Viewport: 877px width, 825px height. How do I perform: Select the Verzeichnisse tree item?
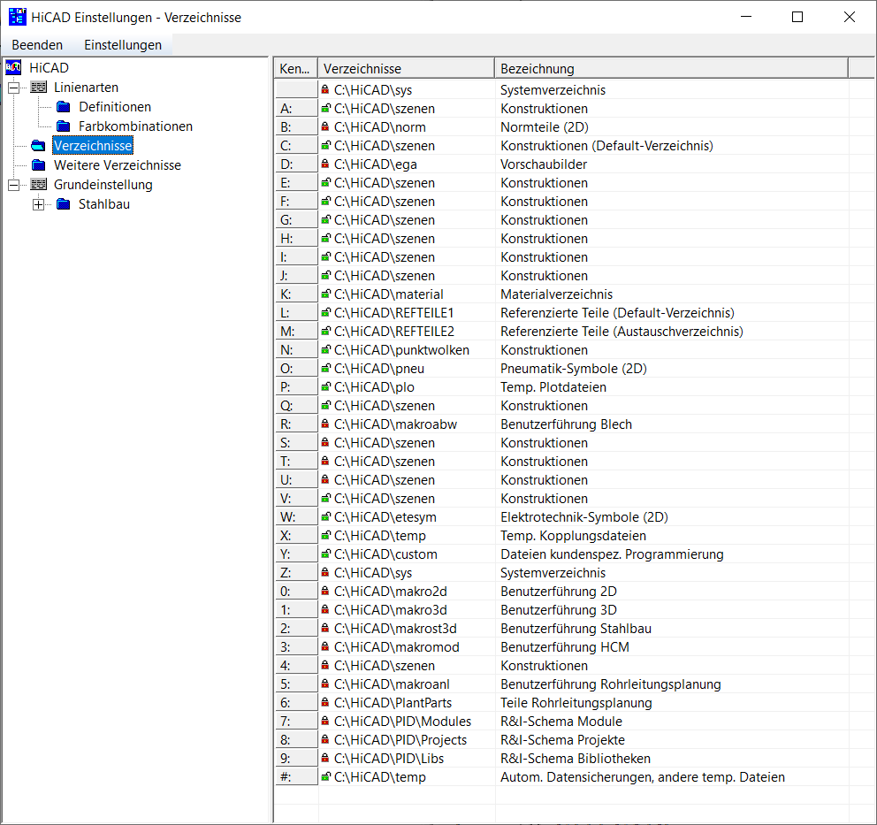click(x=93, y=146)
